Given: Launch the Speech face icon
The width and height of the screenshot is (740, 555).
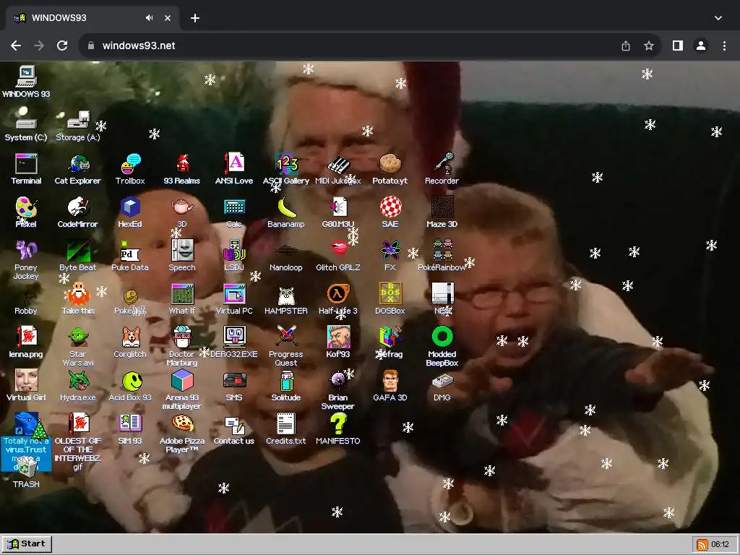Looking at the screenshot, I should pyautogui.click(x=182, y=256).
